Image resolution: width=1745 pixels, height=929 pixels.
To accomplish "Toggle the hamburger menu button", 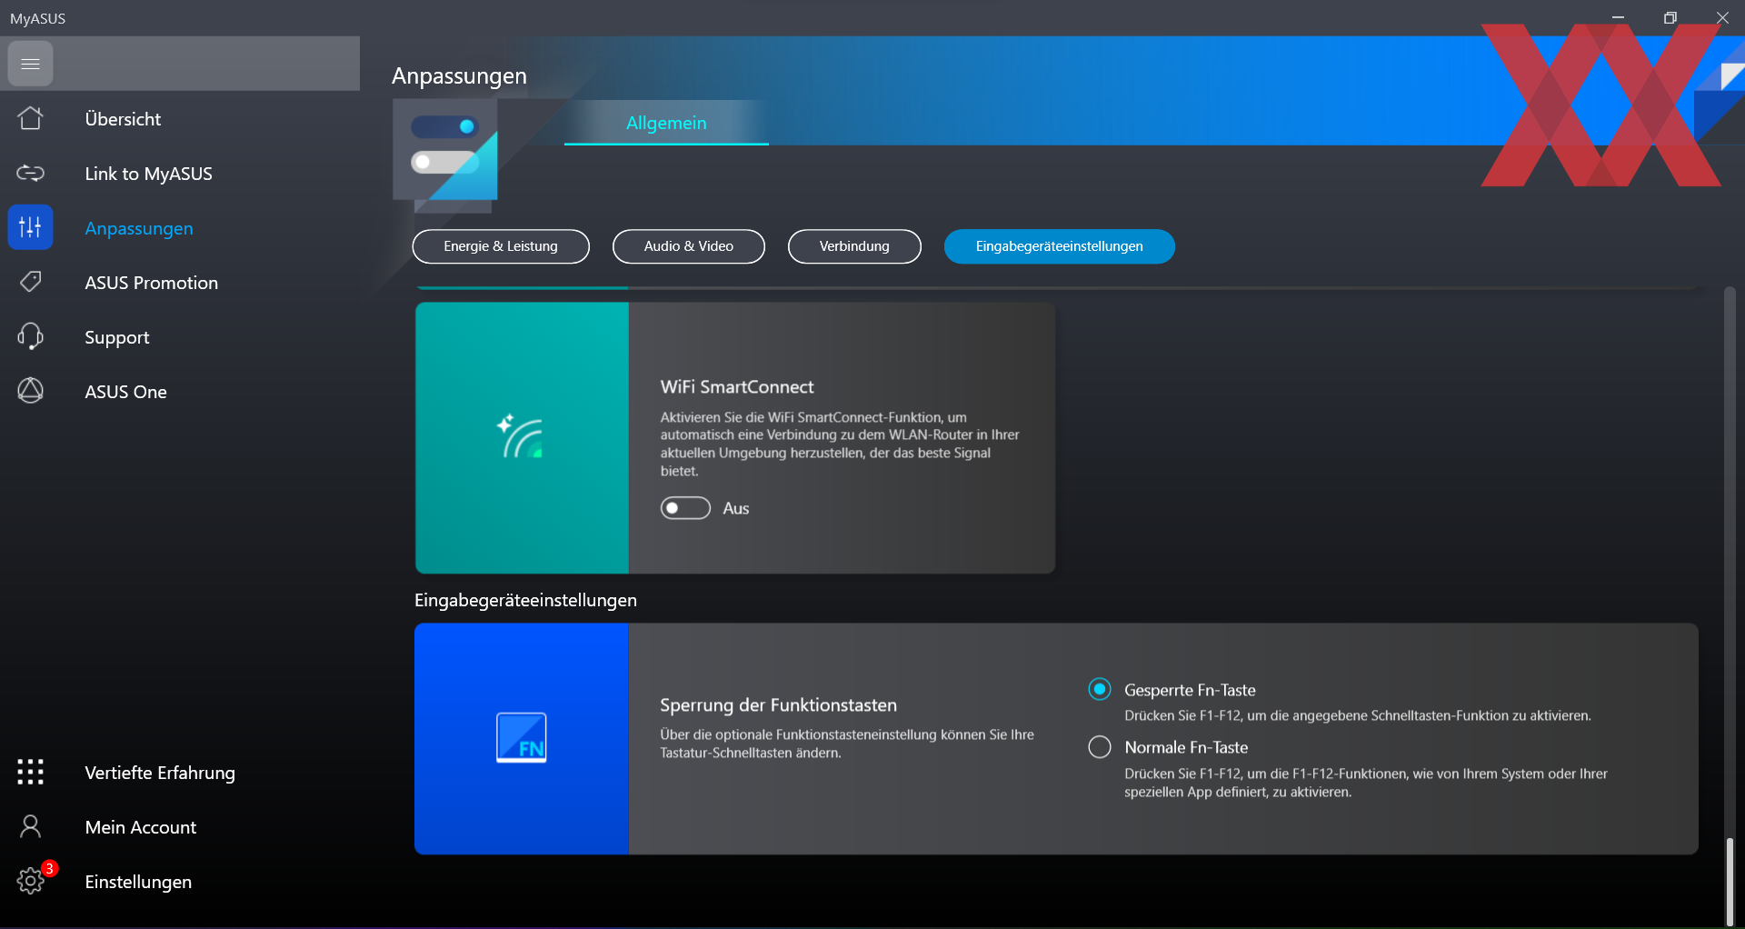I will [30, 64].
